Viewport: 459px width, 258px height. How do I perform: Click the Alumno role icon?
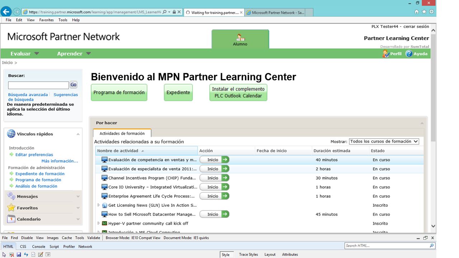click(240, 37)
